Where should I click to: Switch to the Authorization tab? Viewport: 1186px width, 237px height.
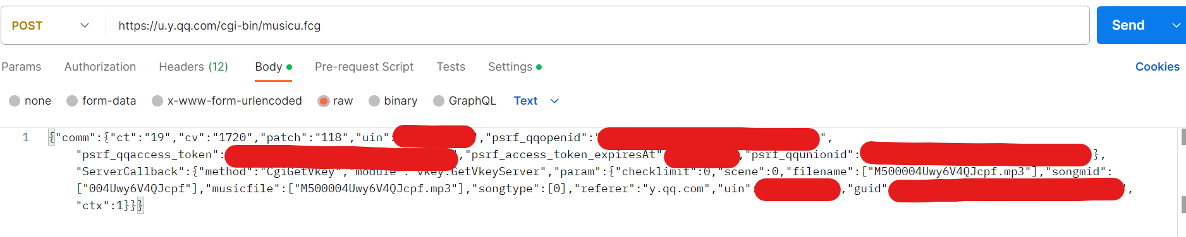(x=100, y=67)
